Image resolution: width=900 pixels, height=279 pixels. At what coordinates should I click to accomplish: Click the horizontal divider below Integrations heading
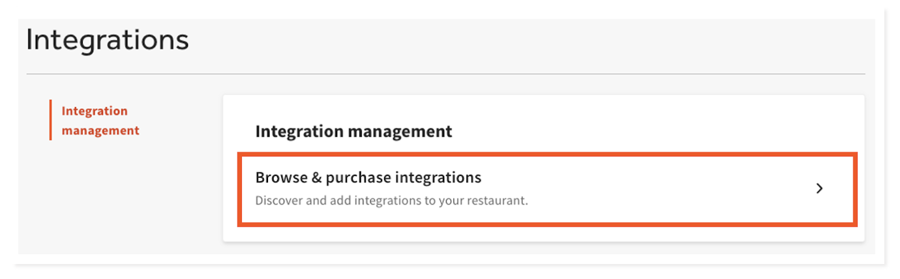tap(445, 74)
